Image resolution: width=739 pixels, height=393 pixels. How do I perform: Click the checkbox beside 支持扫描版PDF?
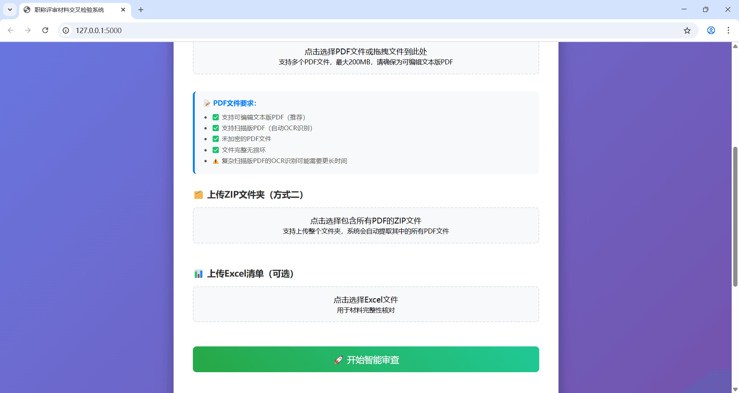click(216, 128)
